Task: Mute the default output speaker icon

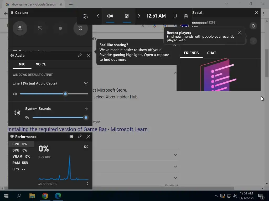Action: point(15,94)
